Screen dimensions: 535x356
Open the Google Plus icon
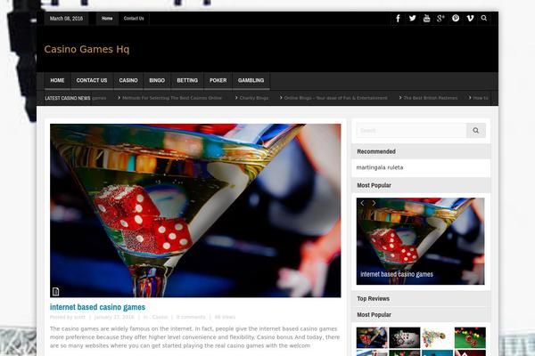coord(440,19)
